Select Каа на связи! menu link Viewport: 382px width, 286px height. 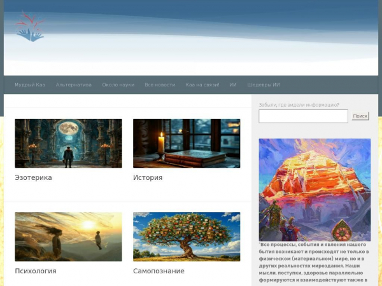tap(202, 85)
